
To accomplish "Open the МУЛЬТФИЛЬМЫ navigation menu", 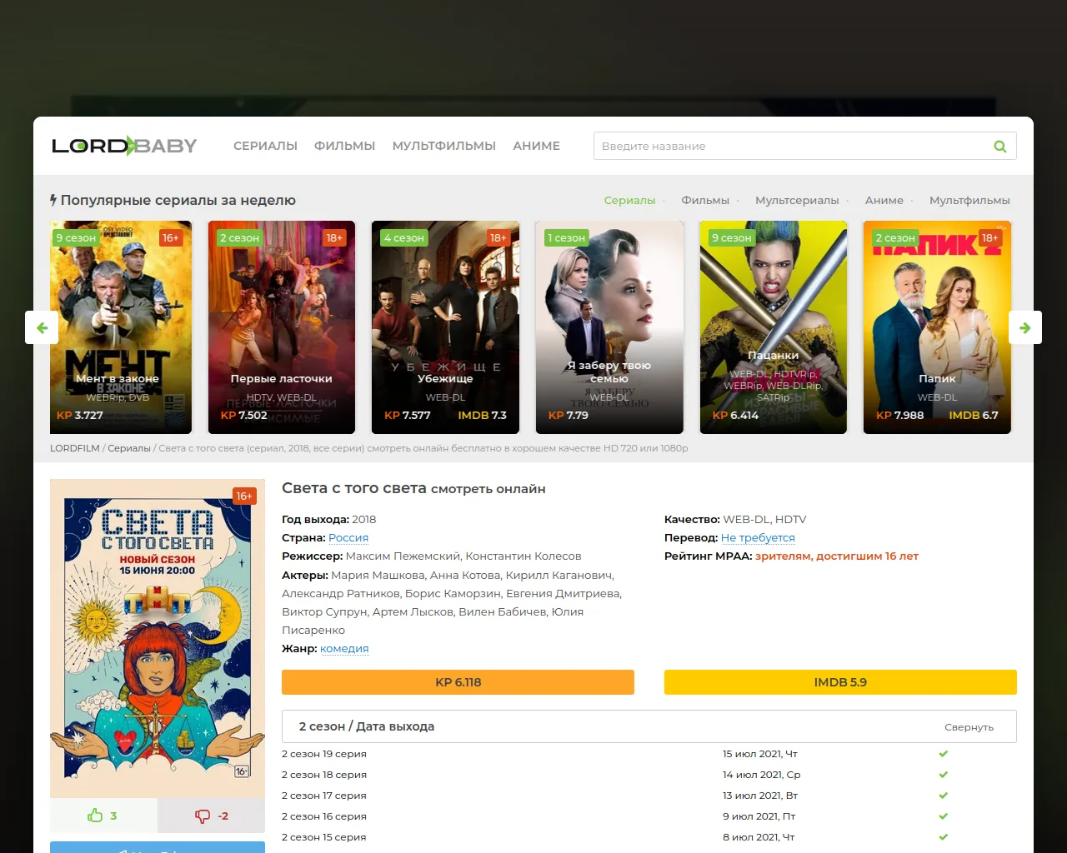I will 443,146.
